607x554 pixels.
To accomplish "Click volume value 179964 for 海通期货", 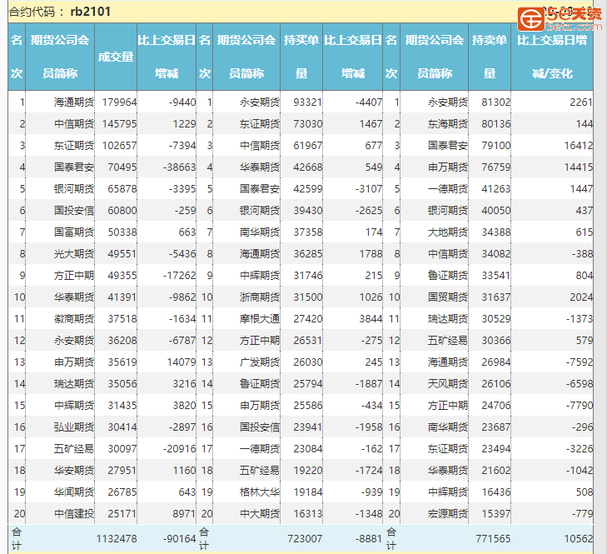I will click(119, 102).
